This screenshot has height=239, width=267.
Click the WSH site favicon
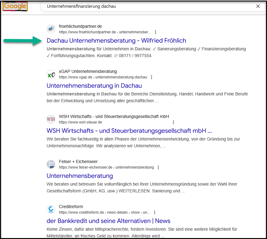point(51,119)
